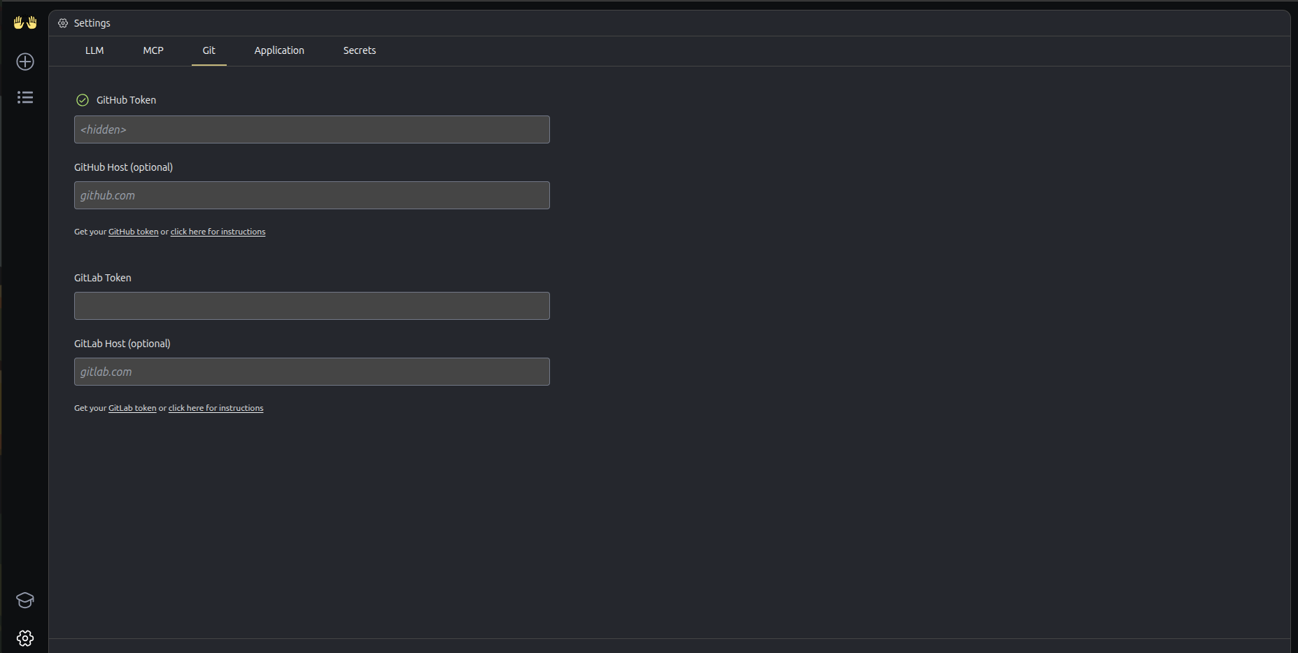Switch to the LLM tab
Viewport: 1298px width, 653px height.
click(x=94, y=50)
